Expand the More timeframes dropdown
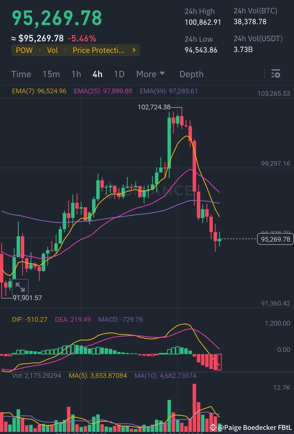Viewport: 294px width, 434px height. pos(151,74)
